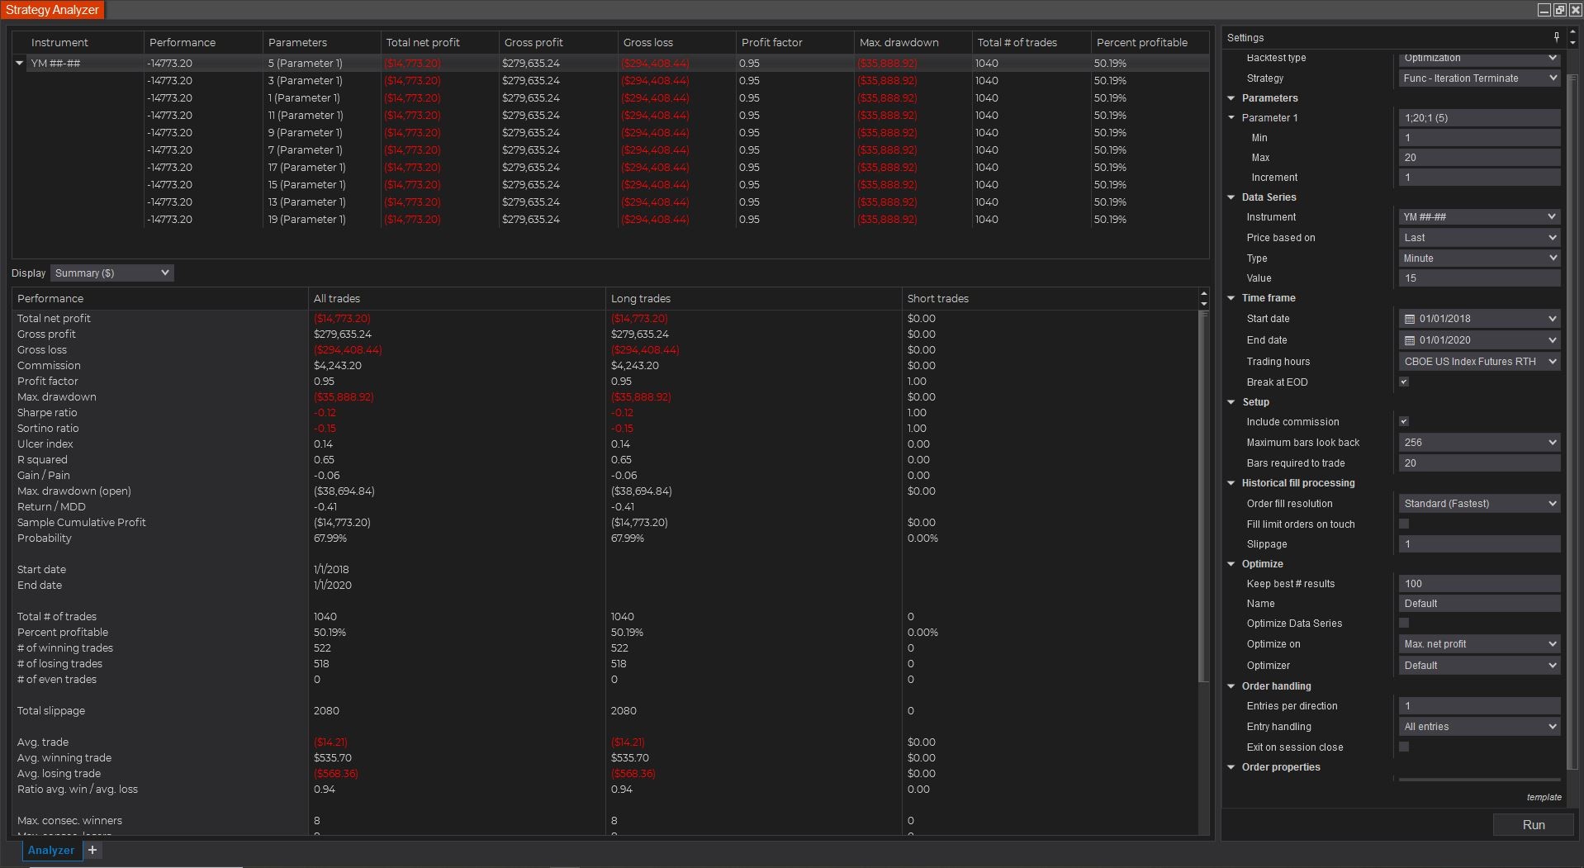The height and width of the screenshot is (868, 1584).
Task: Collapse the Optimize section
Action: pyautogui.click(x=1231, y=564)
